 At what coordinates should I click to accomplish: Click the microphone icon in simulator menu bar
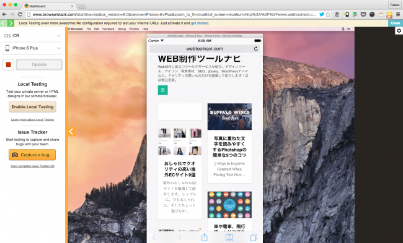coord(343,29)
